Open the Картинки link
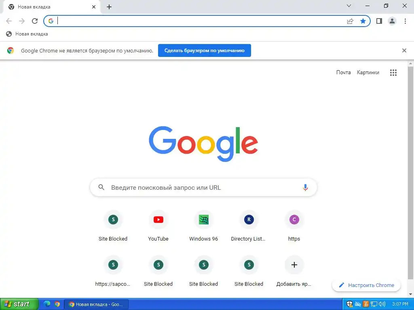The height and width of the screenshot is (310, 414). 368,73
